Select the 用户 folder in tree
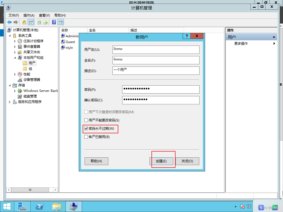This screenshot has width=283, height=212. [x=29, y=63]
